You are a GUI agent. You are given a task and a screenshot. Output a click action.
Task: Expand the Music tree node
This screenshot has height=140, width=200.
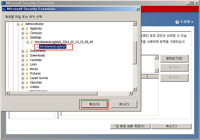(23, 69)
